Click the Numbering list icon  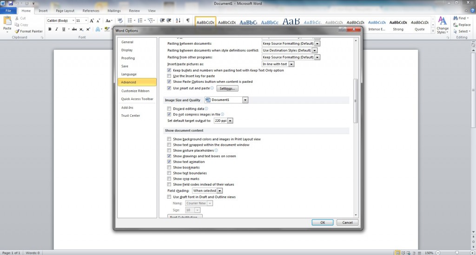140,20
